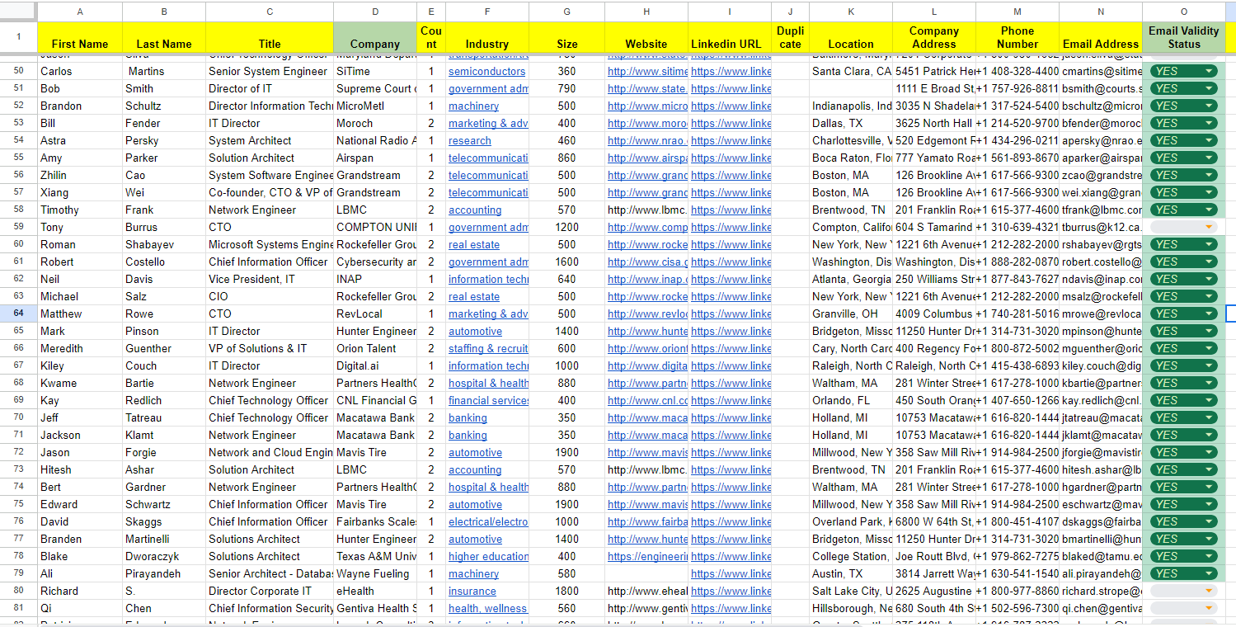Select the Industry header cell

[x=487, y=38]
